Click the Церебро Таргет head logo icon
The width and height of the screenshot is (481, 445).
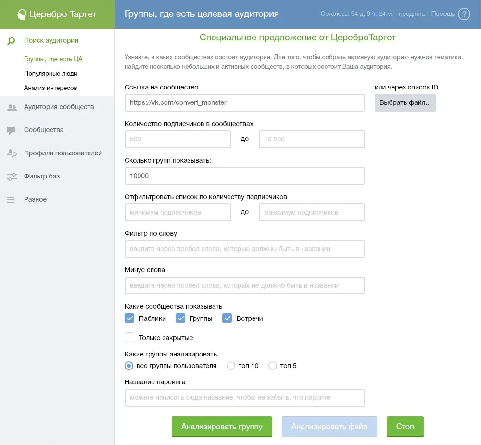click(x=21, y=14)
